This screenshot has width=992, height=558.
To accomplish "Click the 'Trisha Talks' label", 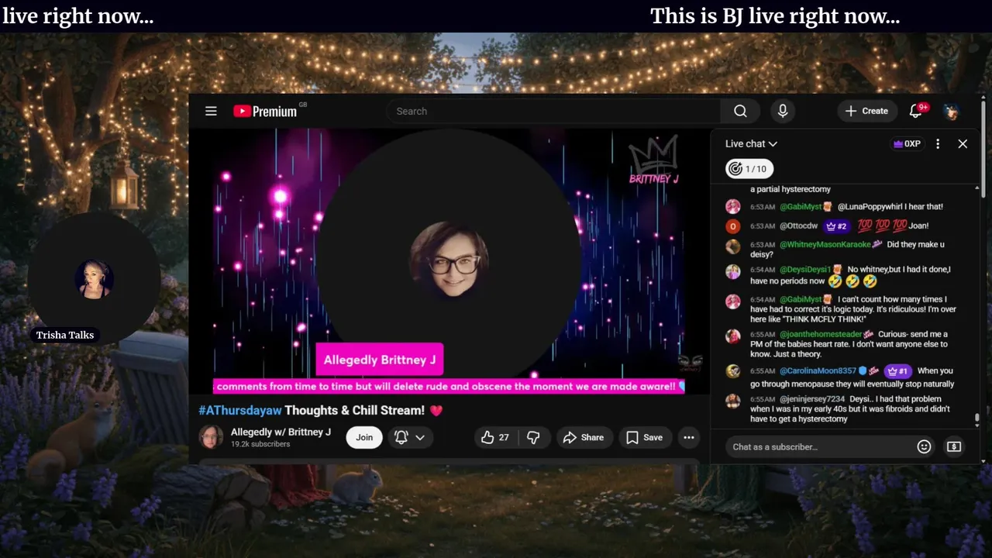I will coord(65,335).
